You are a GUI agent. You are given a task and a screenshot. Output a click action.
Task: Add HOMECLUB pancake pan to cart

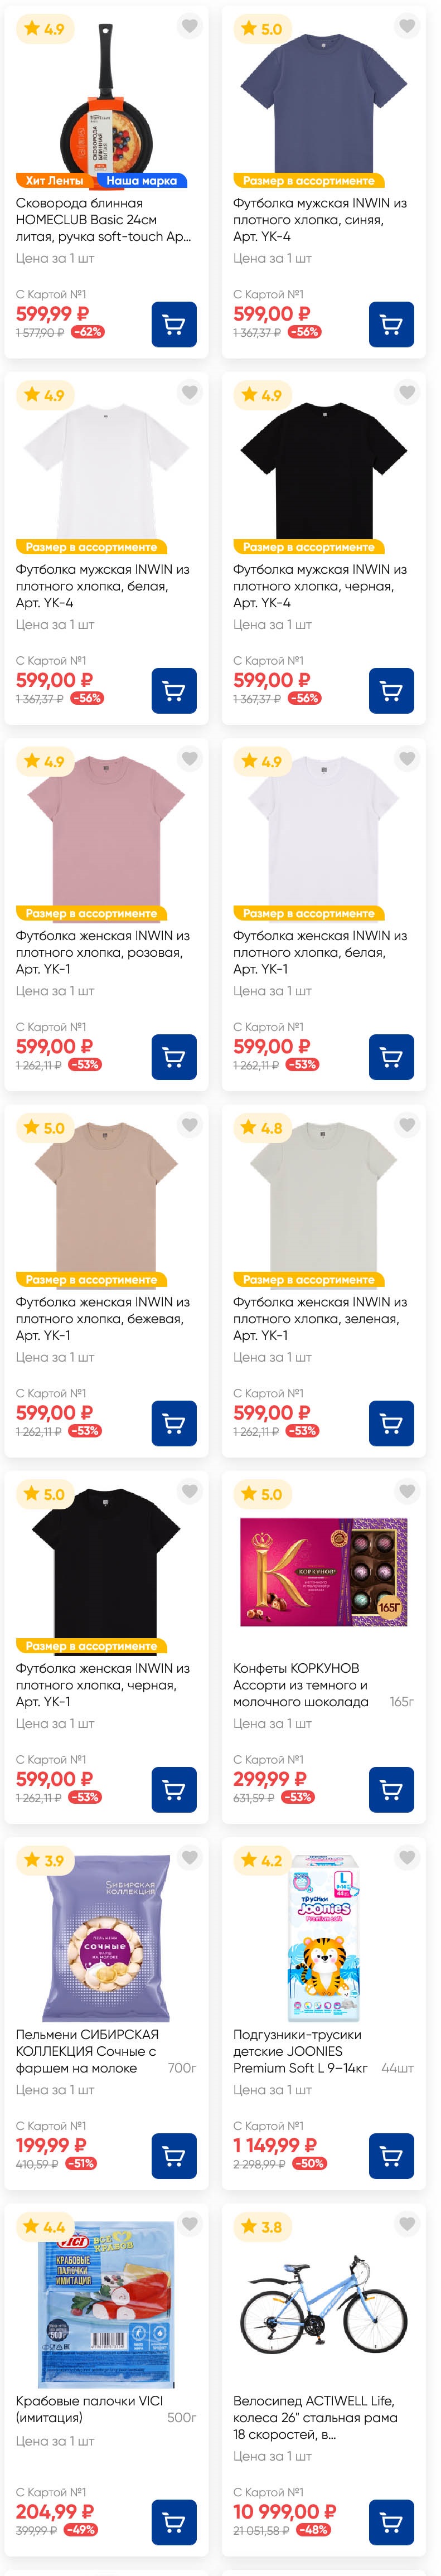click(174, 324)
